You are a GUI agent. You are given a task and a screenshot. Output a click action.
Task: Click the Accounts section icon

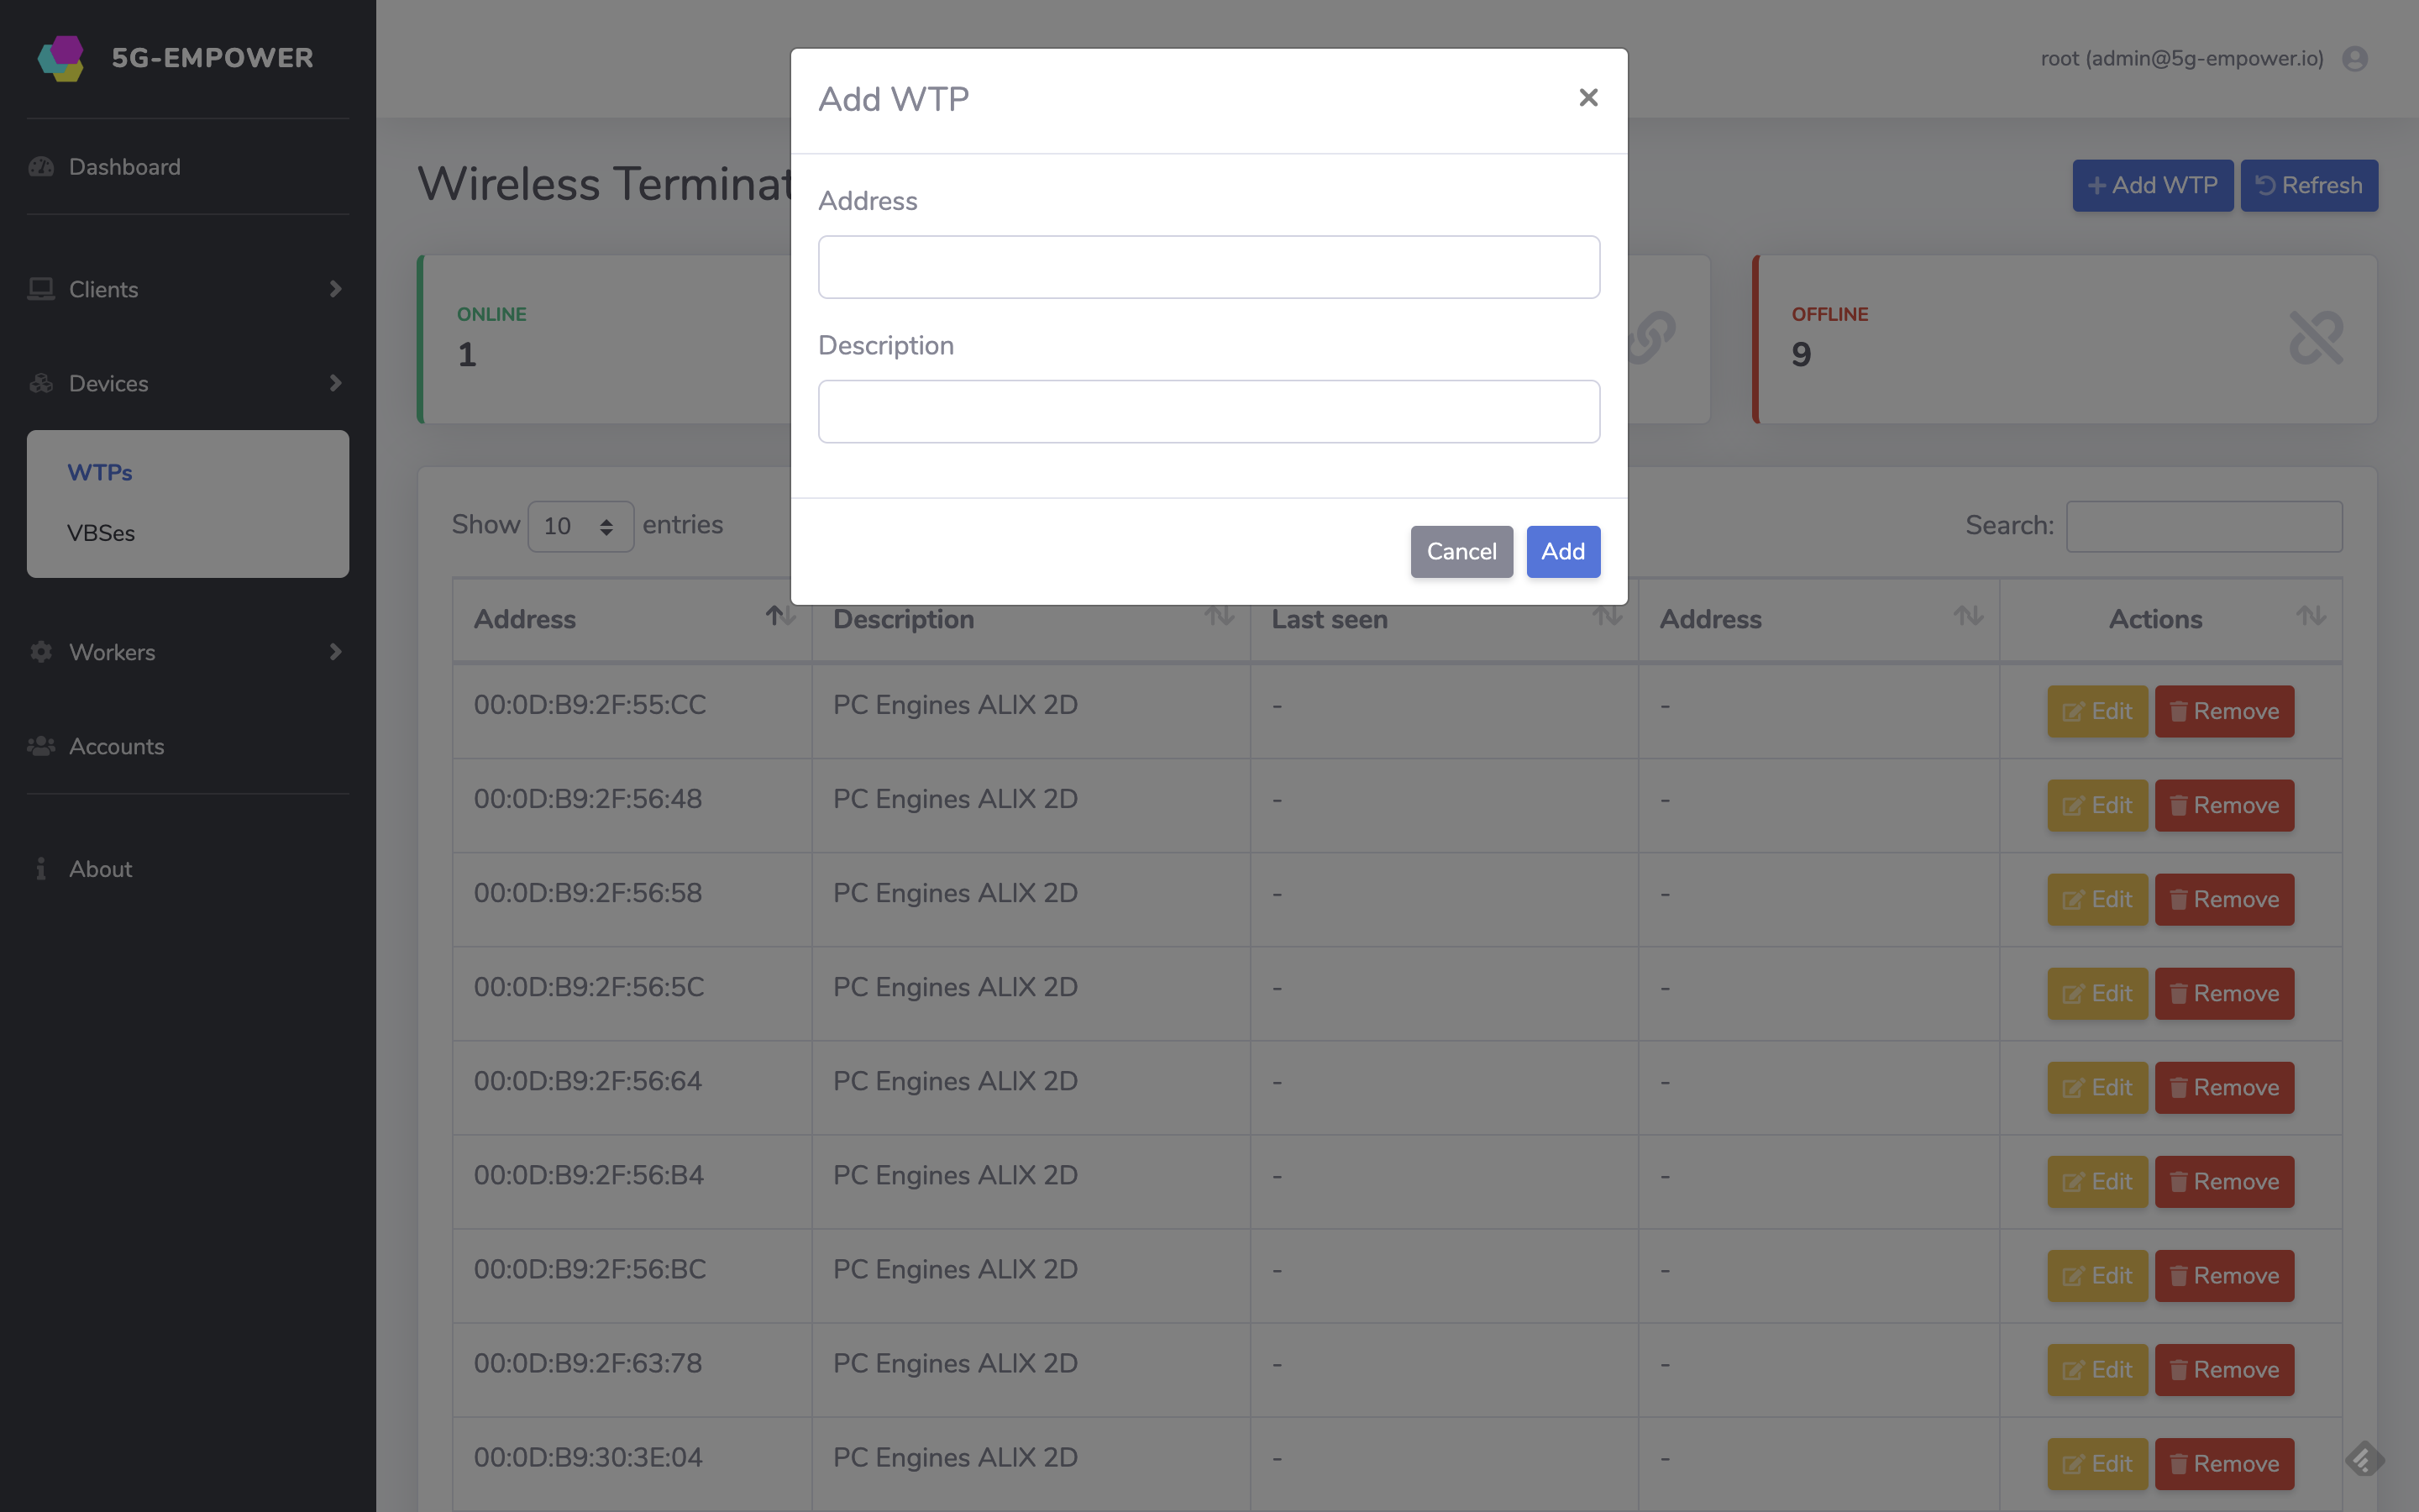(40, 746)
